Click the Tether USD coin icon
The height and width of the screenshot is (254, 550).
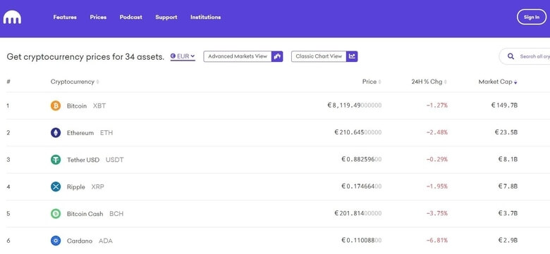(x=56, y=160)
